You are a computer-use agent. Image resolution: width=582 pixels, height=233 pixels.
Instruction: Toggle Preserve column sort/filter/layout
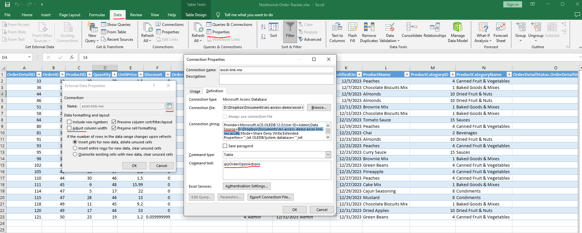coord(114,122)
